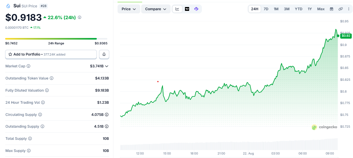Click the purple diamond chart icon
This screenshot has height=158, width=353.
(x=196, y=9)
